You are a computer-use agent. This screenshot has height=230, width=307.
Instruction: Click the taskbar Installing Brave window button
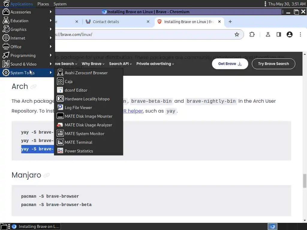click(36, 226)
